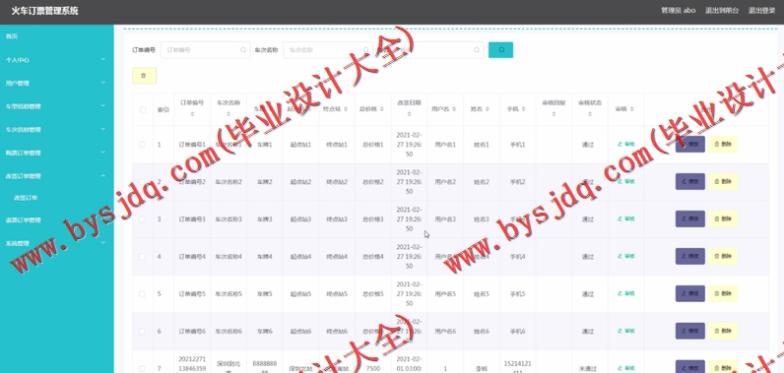Image resolution: width=784 pixels, height=373 pixels.
Task: Expand 车次信息管理 sidebar chevron
Action: pos(103,129)
